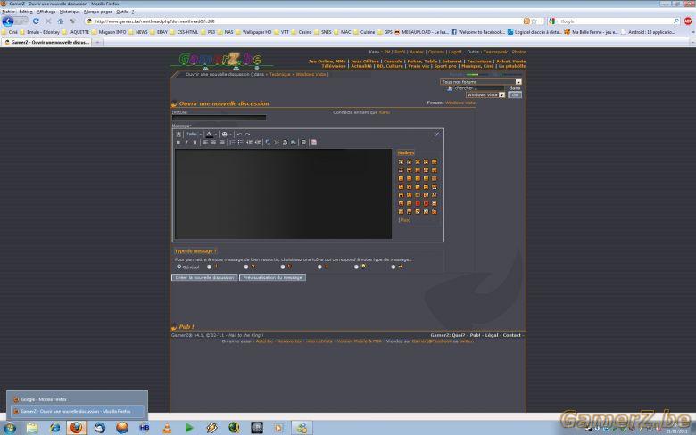The image size is (696, 435).
Task: Bookmark this page with the star icon
Action: coord(534,21)
